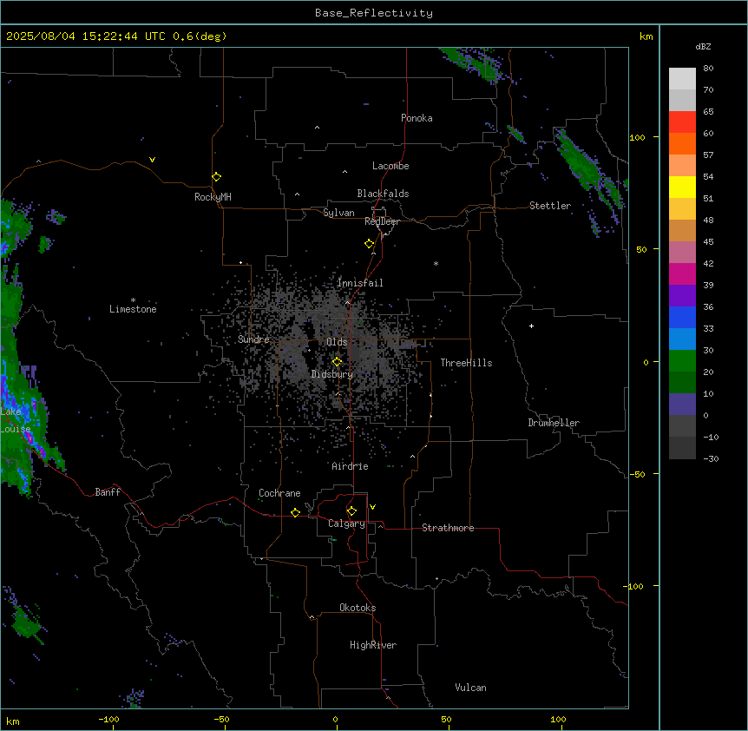Click the RockyMH town label

click(x=213, y=197)
